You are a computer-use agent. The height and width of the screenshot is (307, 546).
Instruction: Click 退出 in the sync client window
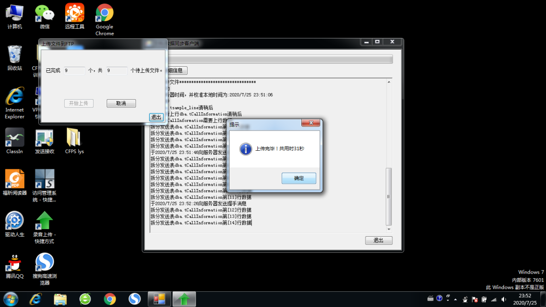(x=379, y=240)
